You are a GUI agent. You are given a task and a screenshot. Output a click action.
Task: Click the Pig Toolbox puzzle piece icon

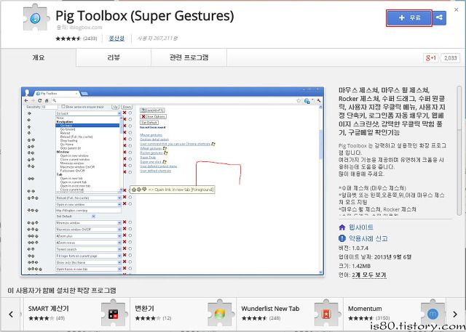pos(36,17)
